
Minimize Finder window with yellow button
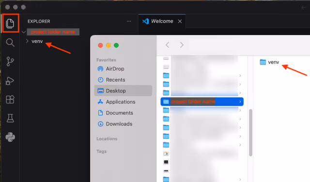[x=108, y=45]
